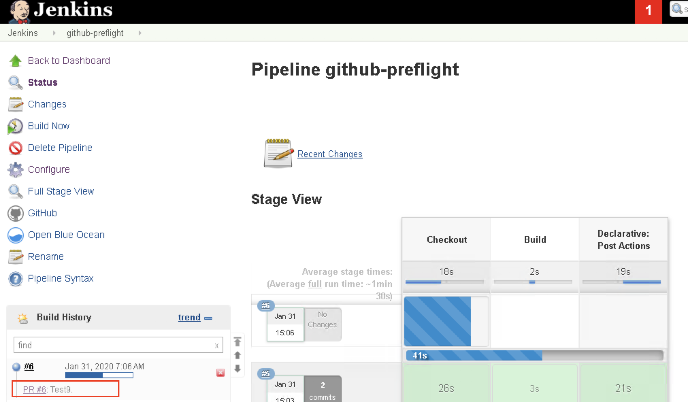This screenshot has width=688, height=402.
Task: Open the Changes sidebar item
Action: point(47,104)
